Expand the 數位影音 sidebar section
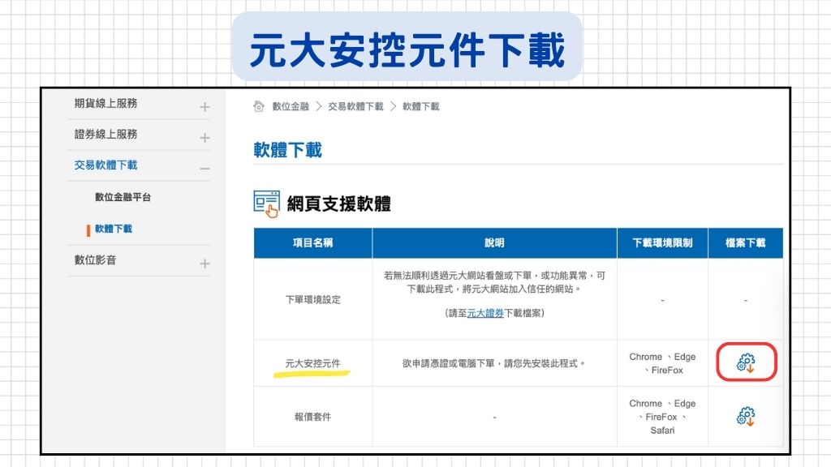Image resolution: width=831 pixels, height=467 pixels. tap(205, 261)
